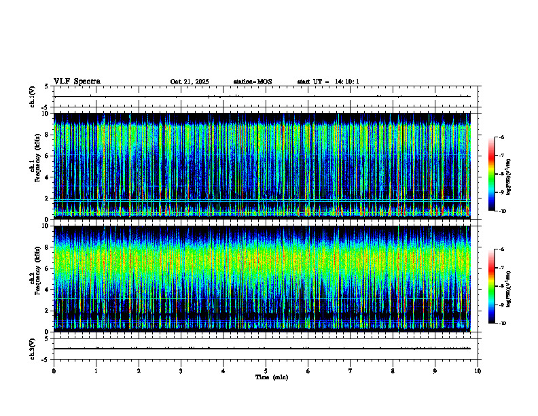Click the "-6" label on ch.1 color bar
Image resolution: width=538 pixels, height=416 pixels.
pyautogui.click(x=501, y=137)
